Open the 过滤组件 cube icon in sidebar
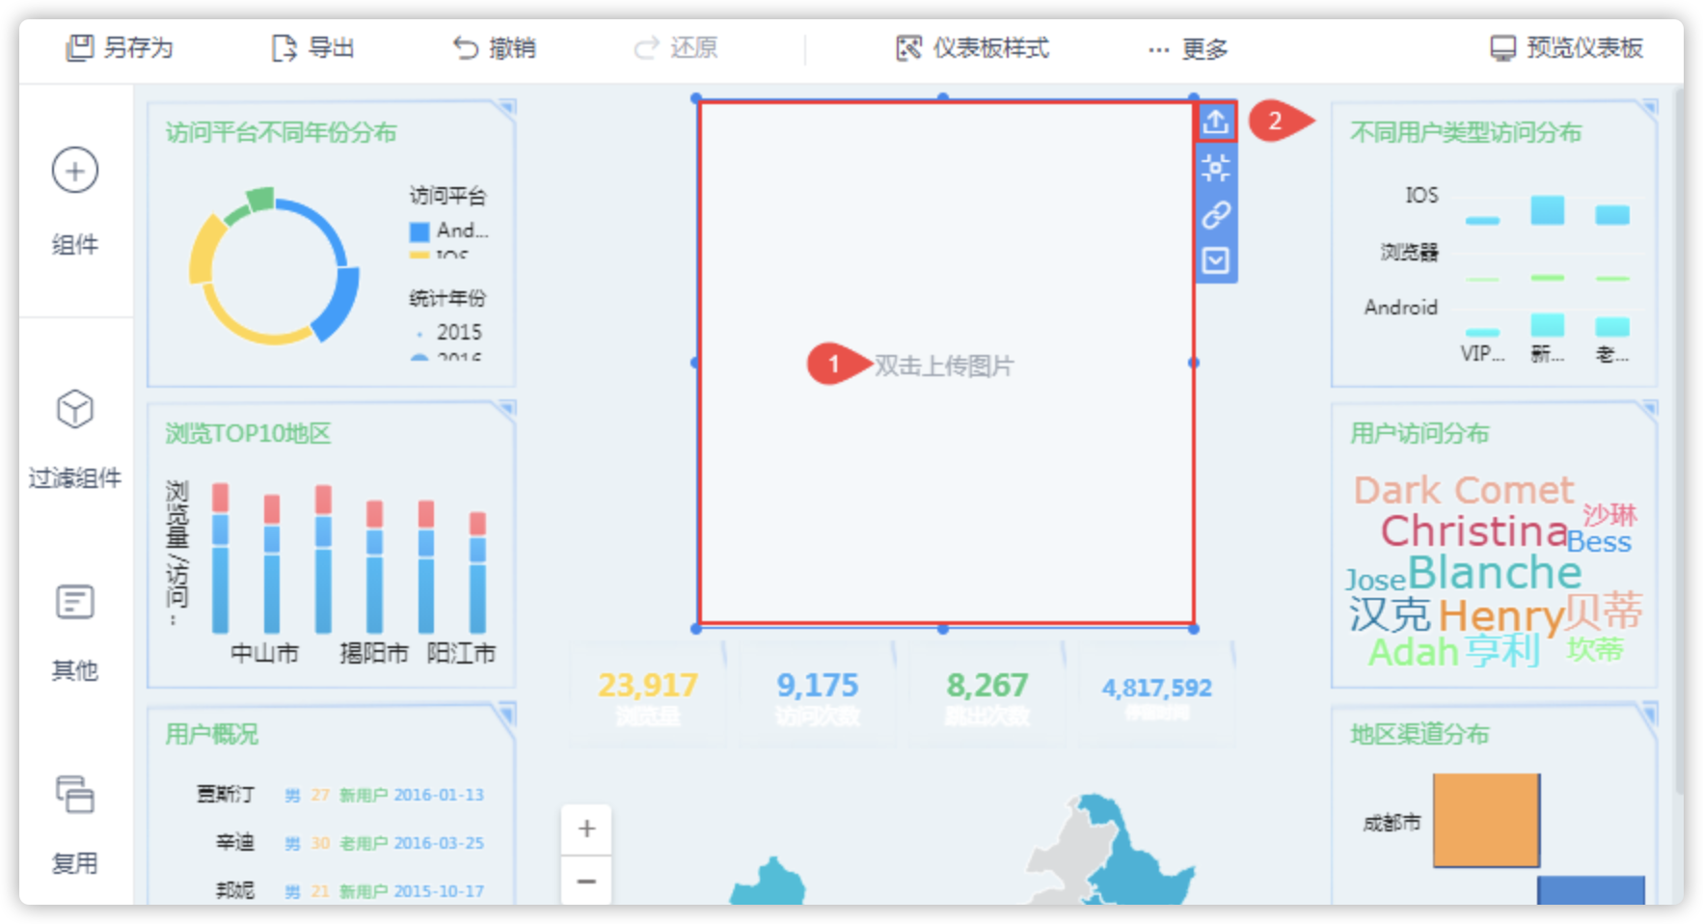 (75, 409)
